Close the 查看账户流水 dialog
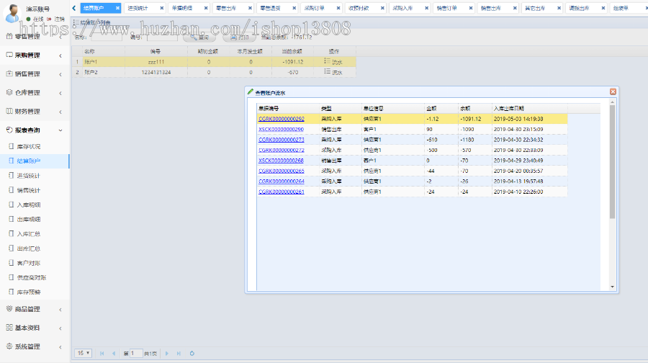 (x=613, y=92)
